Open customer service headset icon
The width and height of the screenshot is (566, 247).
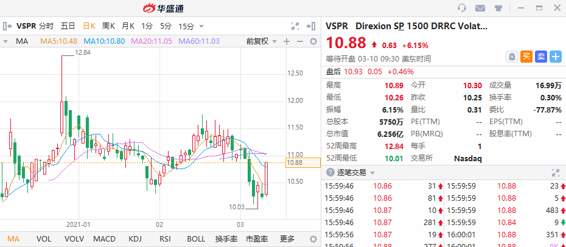click(461, 8)
